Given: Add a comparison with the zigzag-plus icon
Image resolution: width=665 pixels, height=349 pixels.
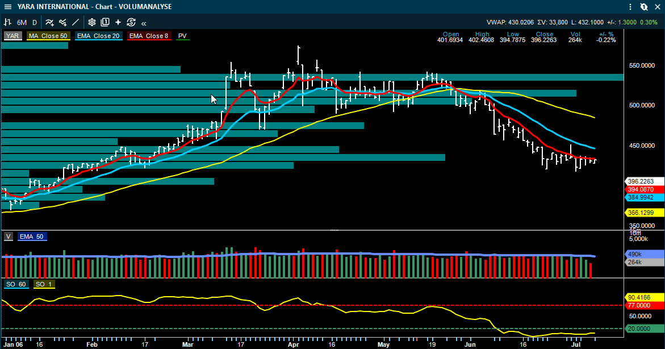Looking at the screenshot, I should (x=63, y=22).
